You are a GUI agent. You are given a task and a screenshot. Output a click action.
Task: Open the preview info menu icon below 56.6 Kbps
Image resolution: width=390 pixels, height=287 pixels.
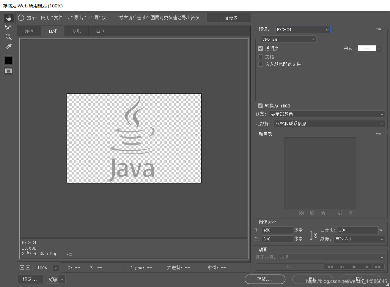69,254
